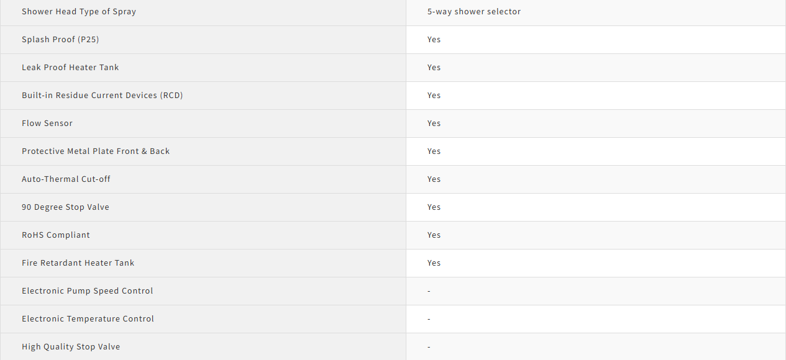This screenshot has width=786, height=360.
Task: Click the Leak Proof Heater Tank label
Action: tap(70, 68)
